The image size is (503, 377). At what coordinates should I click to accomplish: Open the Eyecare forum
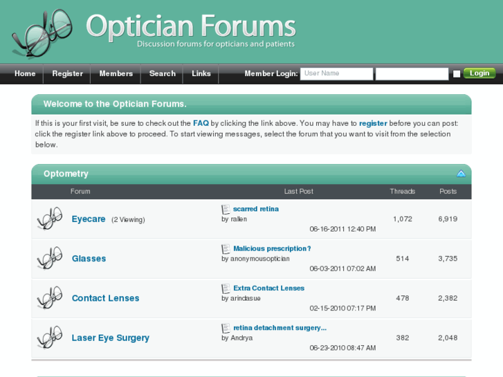(x=89, y=219)
